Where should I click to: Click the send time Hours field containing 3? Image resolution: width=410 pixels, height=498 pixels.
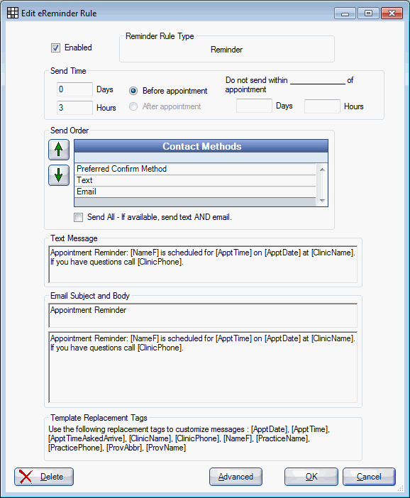pyautogui.click(x=74, y=108)
